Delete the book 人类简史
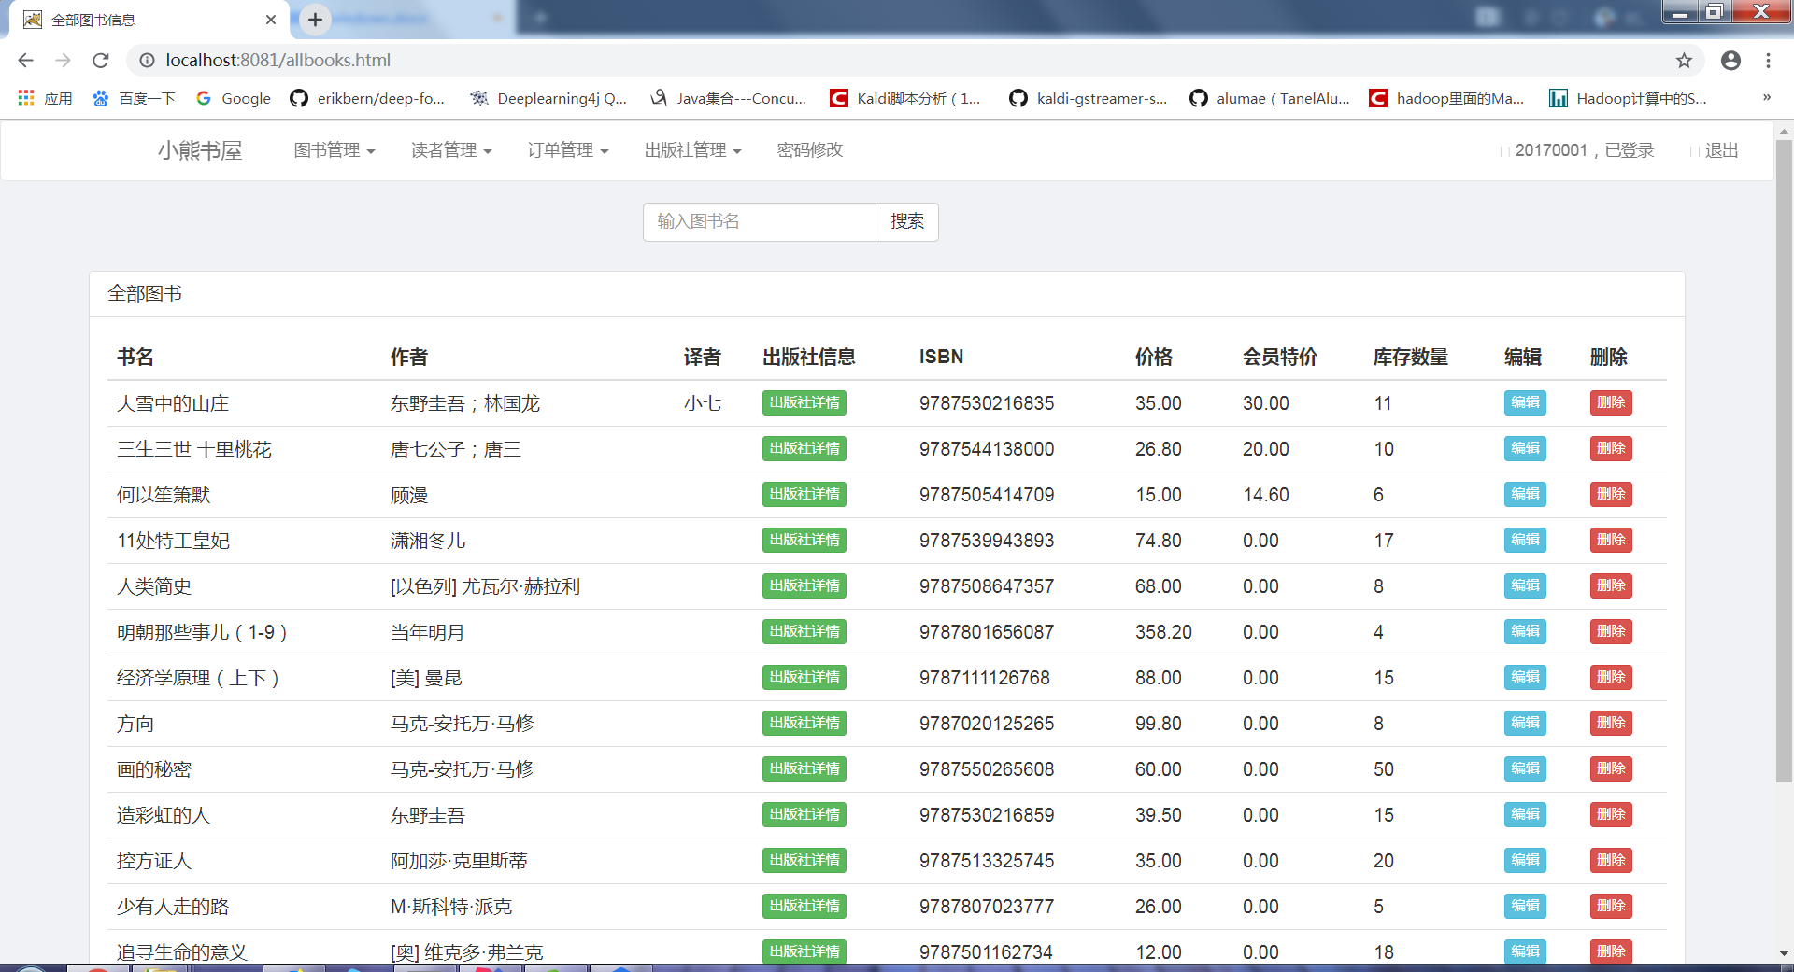The image size is (1794, 972). tap(1611, 585)
